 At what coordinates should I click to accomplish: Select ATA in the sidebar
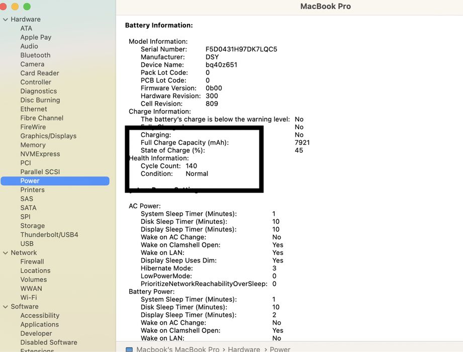(x=26, y=28)
